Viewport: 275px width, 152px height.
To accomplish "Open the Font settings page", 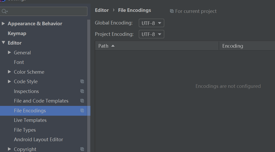I will tap(19, 62).
